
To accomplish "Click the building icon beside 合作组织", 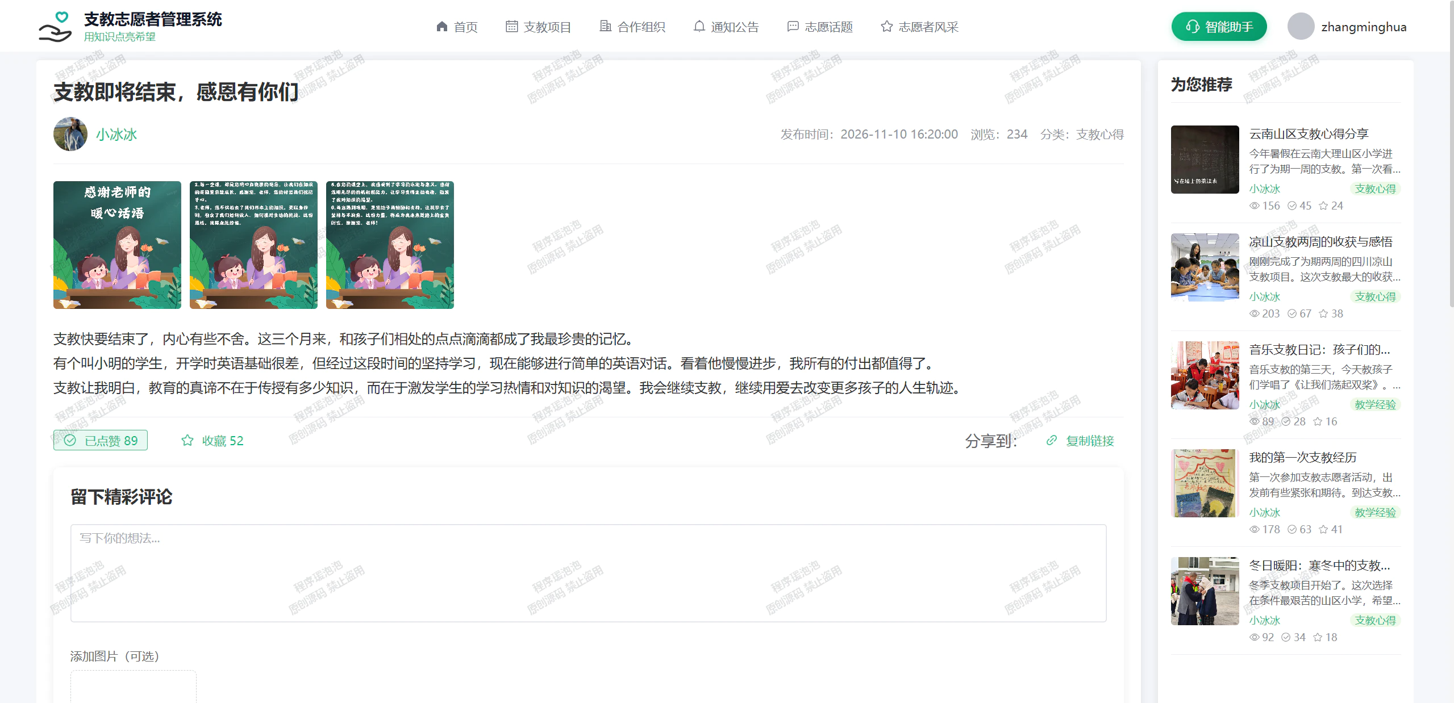I will (x=606, y=26).
